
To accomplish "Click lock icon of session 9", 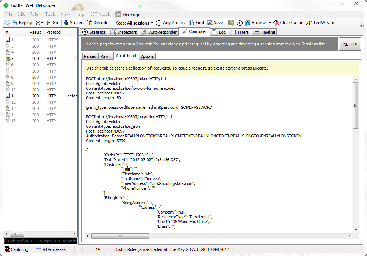I will click(x=7, y=84).
